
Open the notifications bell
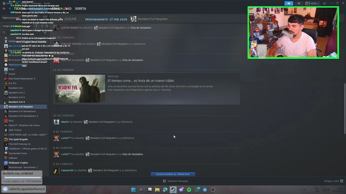(299, 4)
